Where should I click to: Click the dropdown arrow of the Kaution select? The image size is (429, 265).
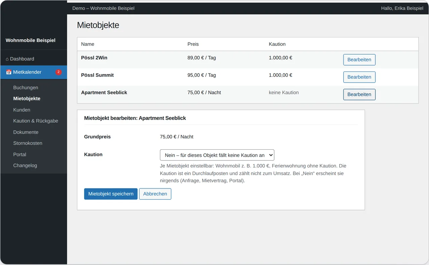[271, 155]
